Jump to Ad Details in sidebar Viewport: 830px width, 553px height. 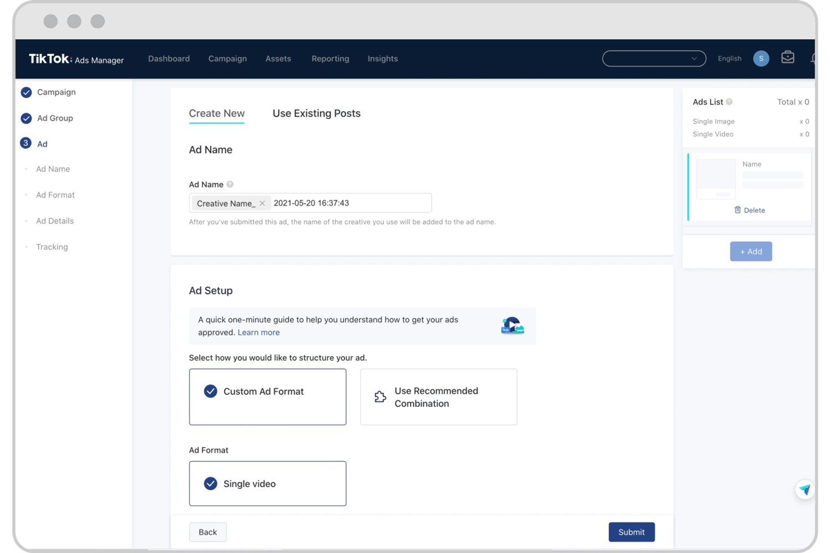[x=55, y=221]
